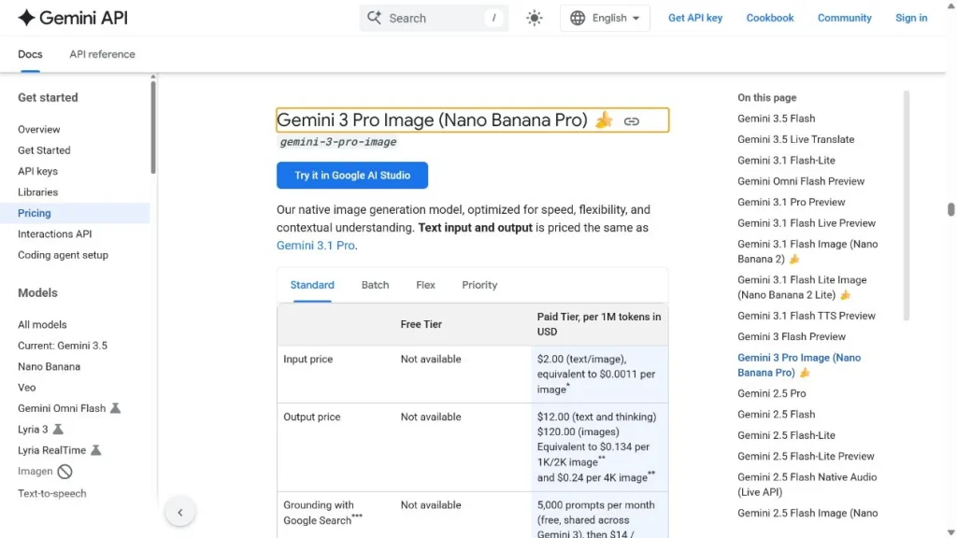Open Current: Gemini 3.5 in the sidebar
Image resolution: width=957 pixels, height=538 pixels.
coord(63,346)
